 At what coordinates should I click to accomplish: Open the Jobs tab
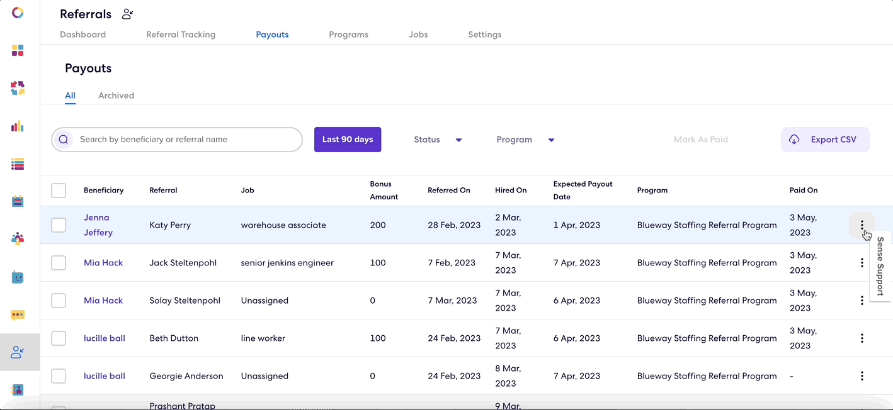coord(418,35)
